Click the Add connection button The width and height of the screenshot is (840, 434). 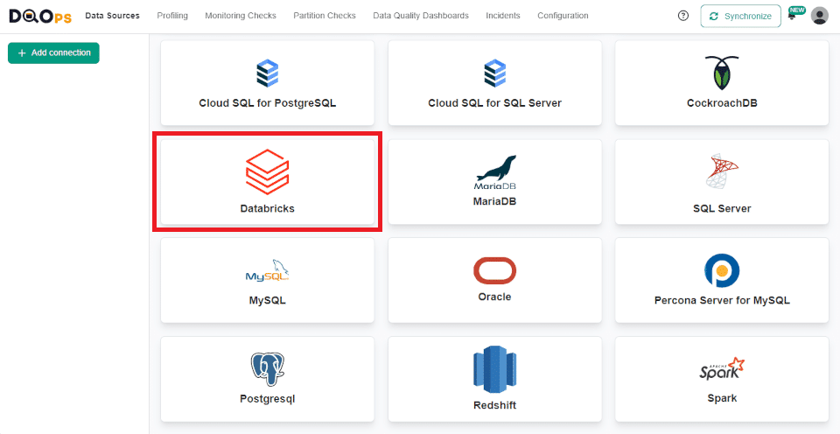(x=53, y=53)
